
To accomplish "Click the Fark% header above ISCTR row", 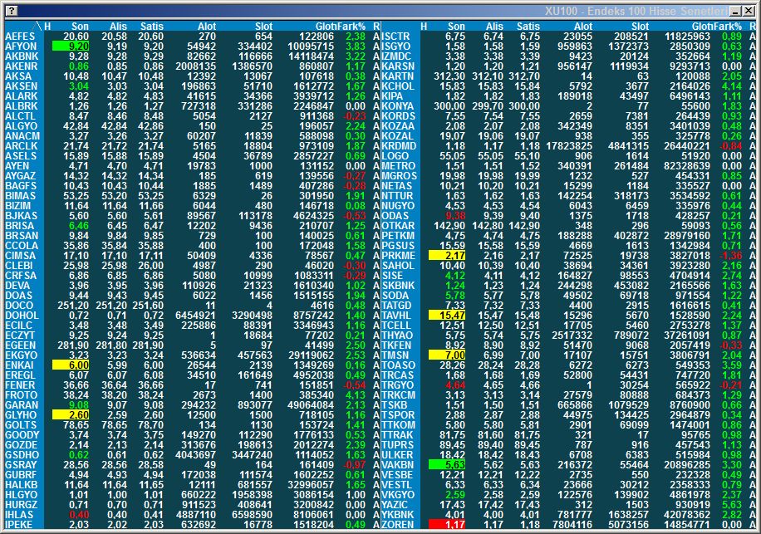I will point(729,27).
